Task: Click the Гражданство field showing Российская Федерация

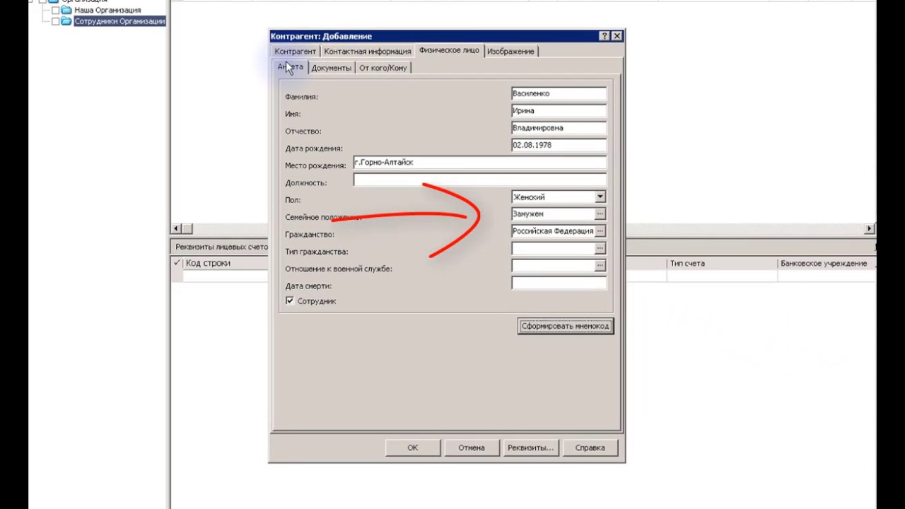Action: tap(553, 231)
